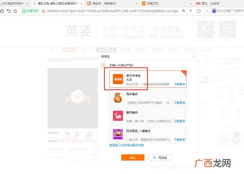Click the 阿里巴巴 tab favicon
The width and height of the screenshot is (244, 174).
[144, 3]
